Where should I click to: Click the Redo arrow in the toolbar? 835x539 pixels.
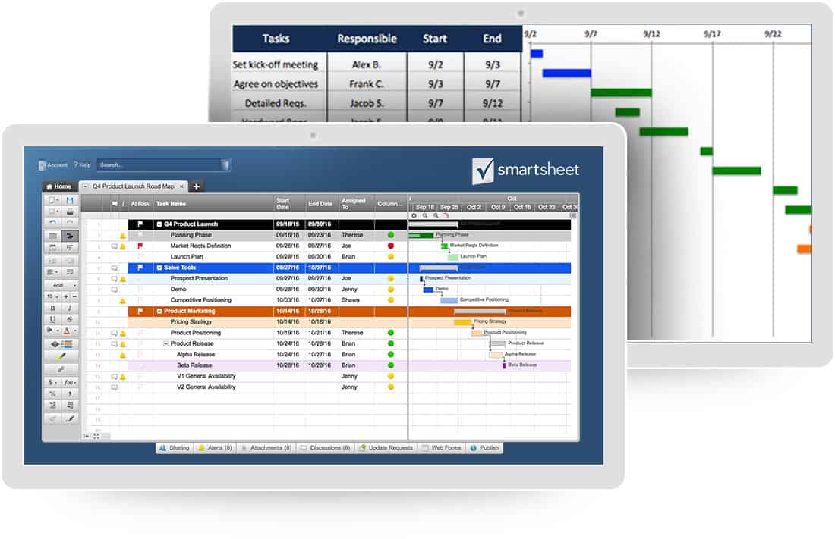70,222
